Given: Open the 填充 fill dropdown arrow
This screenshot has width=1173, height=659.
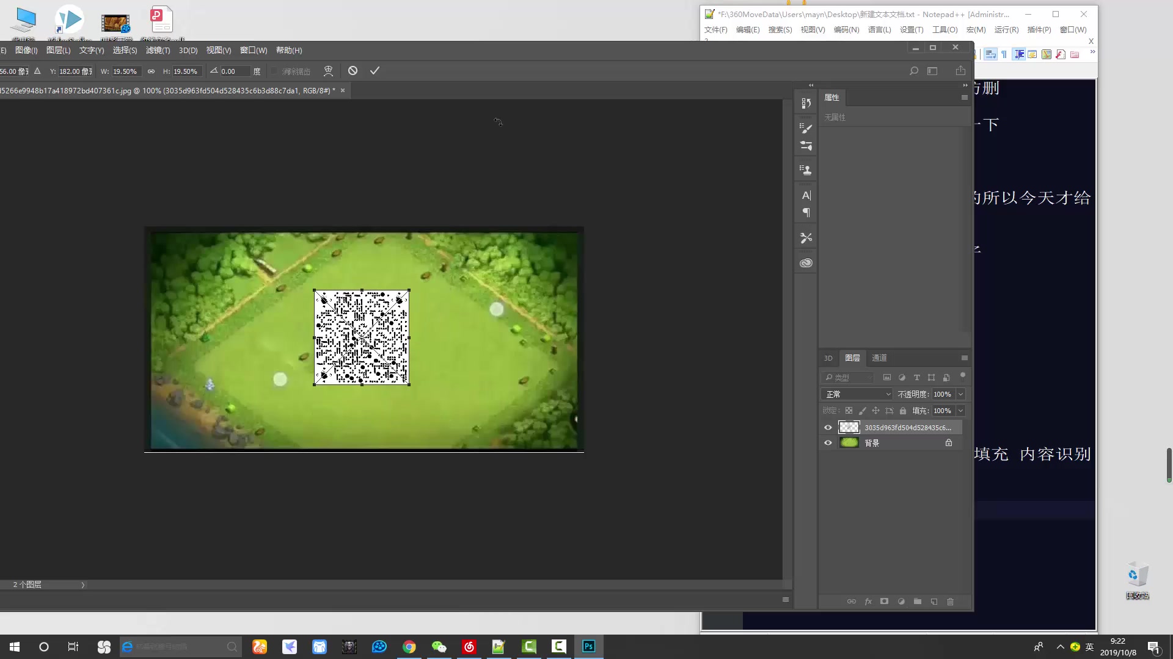Looking at the screenshot, I should [960, 411].
